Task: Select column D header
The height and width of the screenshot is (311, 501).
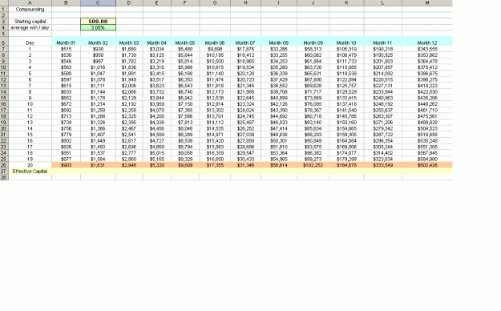Action: [129, 3]
